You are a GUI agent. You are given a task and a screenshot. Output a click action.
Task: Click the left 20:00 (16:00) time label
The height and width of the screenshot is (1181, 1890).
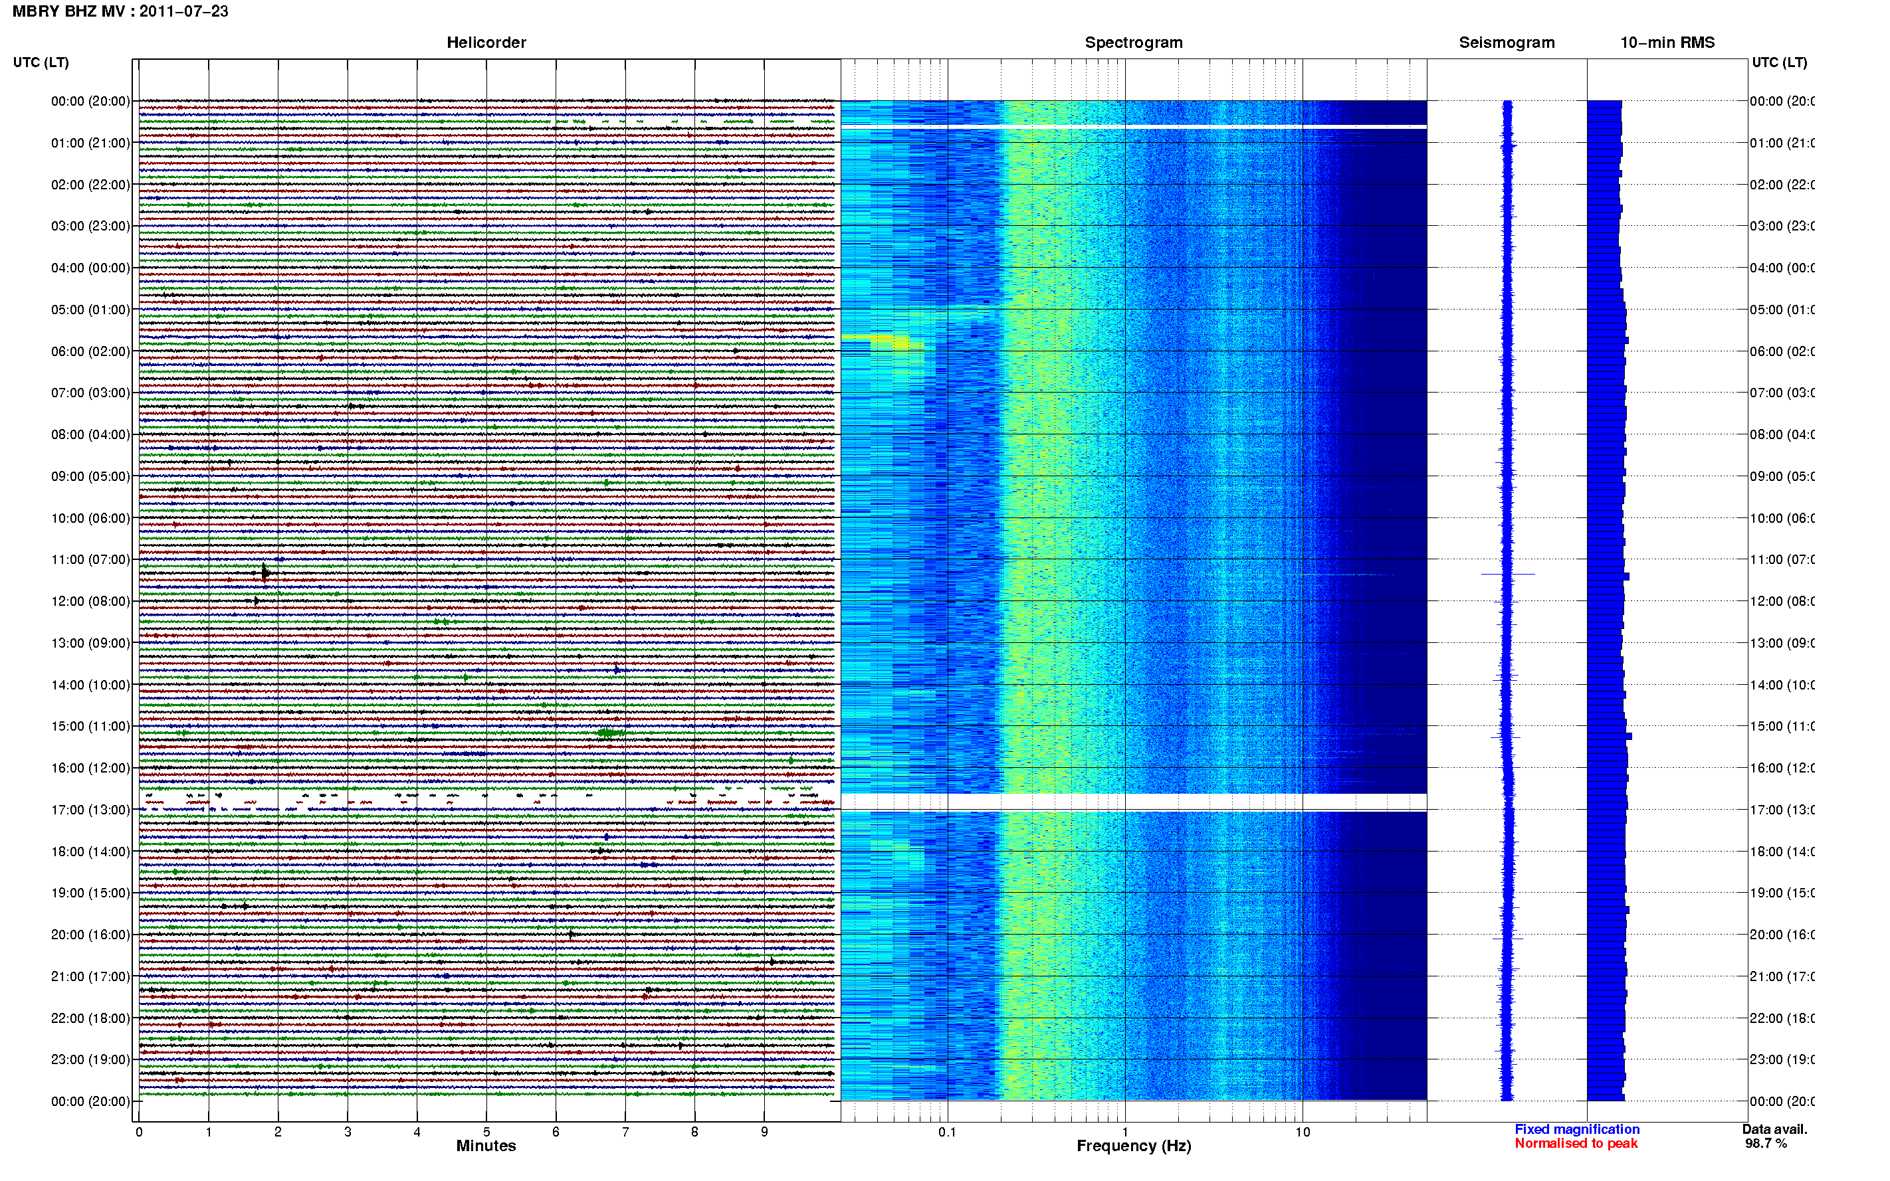click(90, 934)
